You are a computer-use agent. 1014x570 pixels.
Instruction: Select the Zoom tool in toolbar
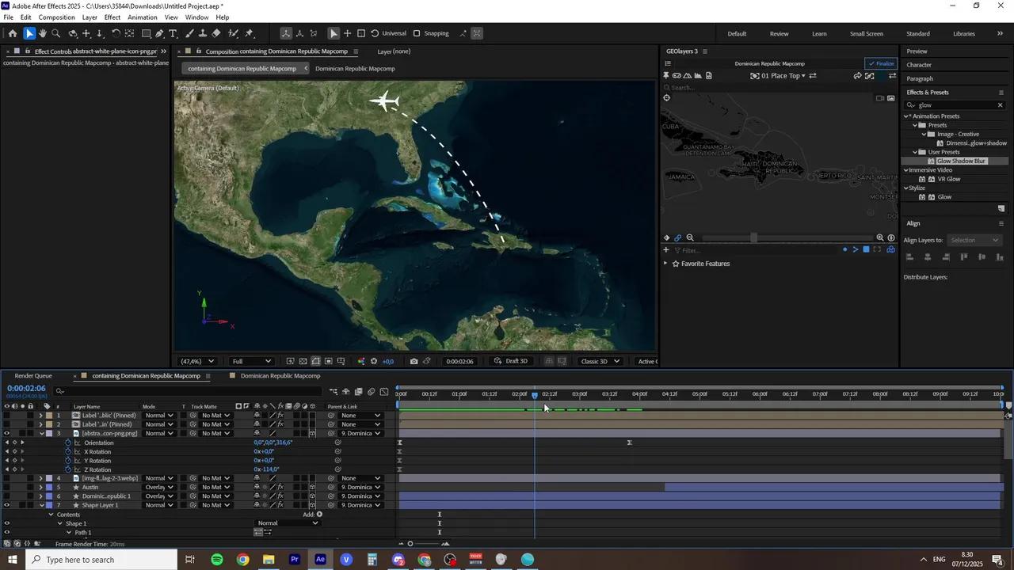[x=56, y=33]
